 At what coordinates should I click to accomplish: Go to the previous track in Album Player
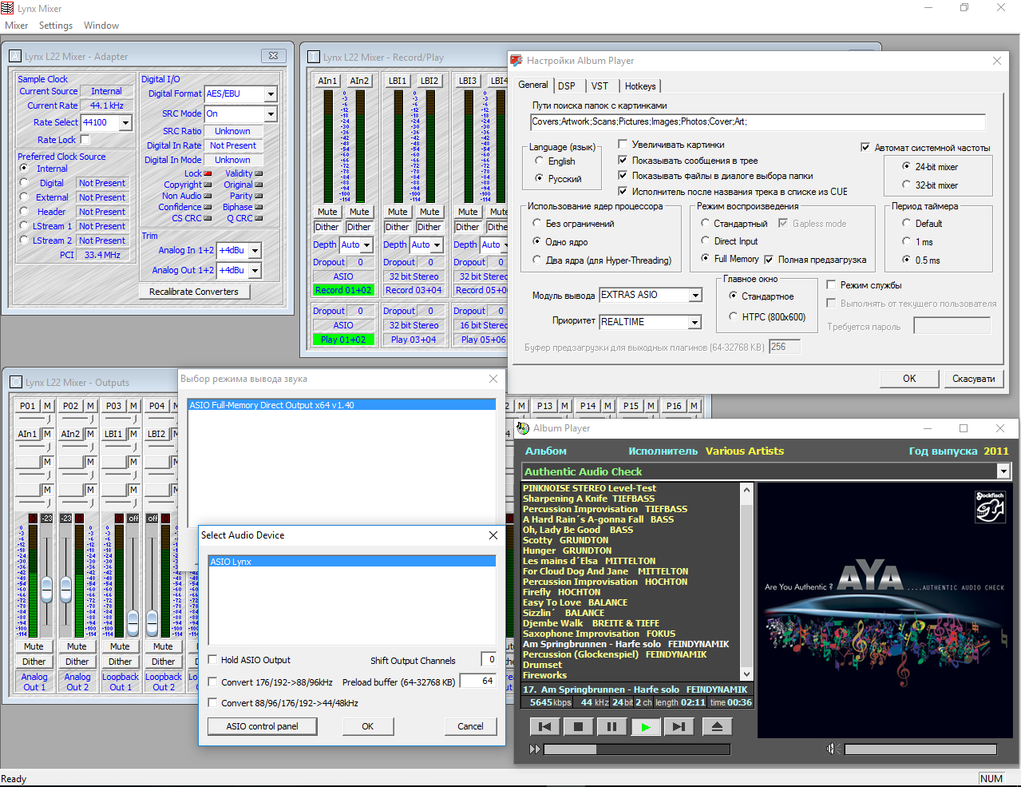(x=544, y=726)
